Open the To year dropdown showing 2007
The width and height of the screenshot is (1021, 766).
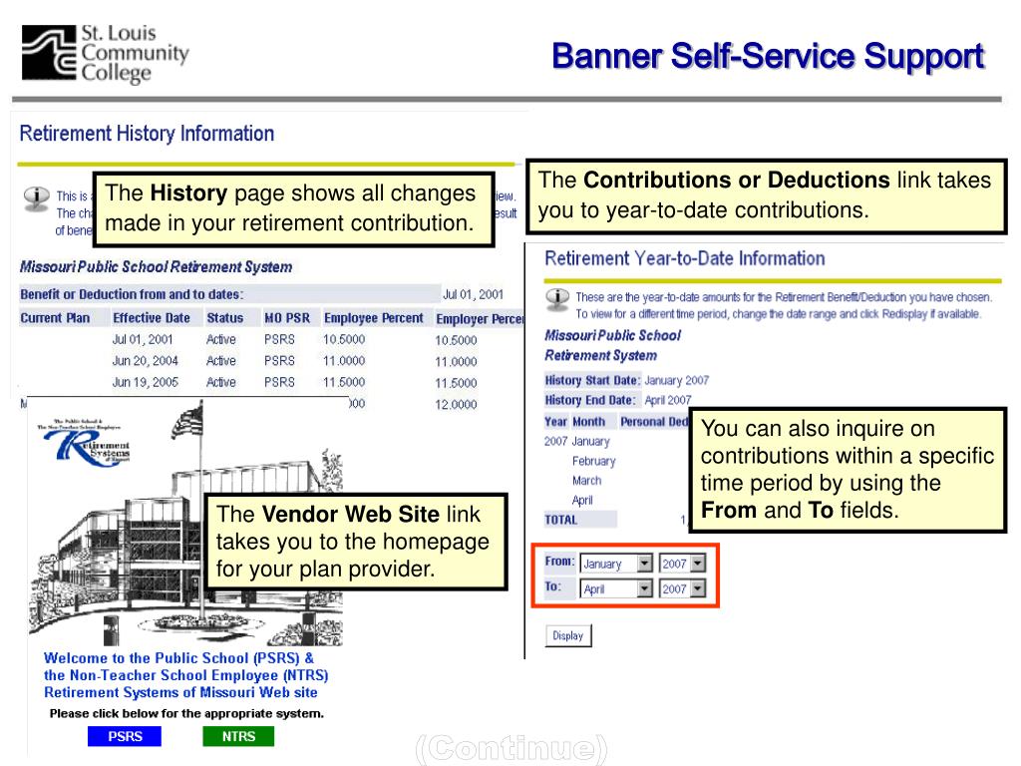682,588
